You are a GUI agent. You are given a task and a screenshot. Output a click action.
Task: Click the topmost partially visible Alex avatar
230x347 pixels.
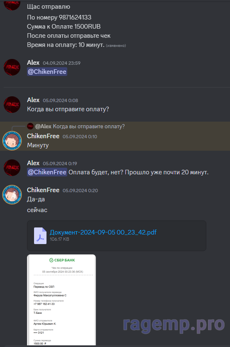click(12, 5)
